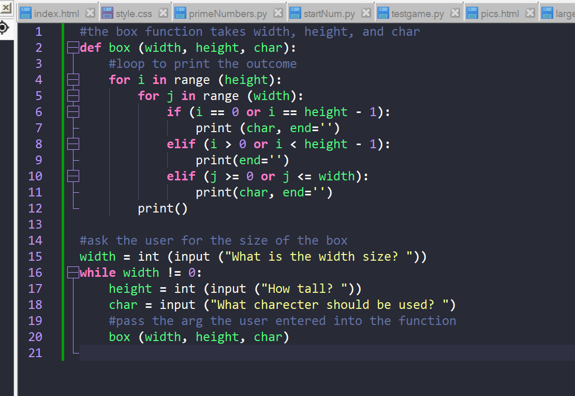Collapse the box function fold marker on line 2
575x396 pixels.
point(72,47)
